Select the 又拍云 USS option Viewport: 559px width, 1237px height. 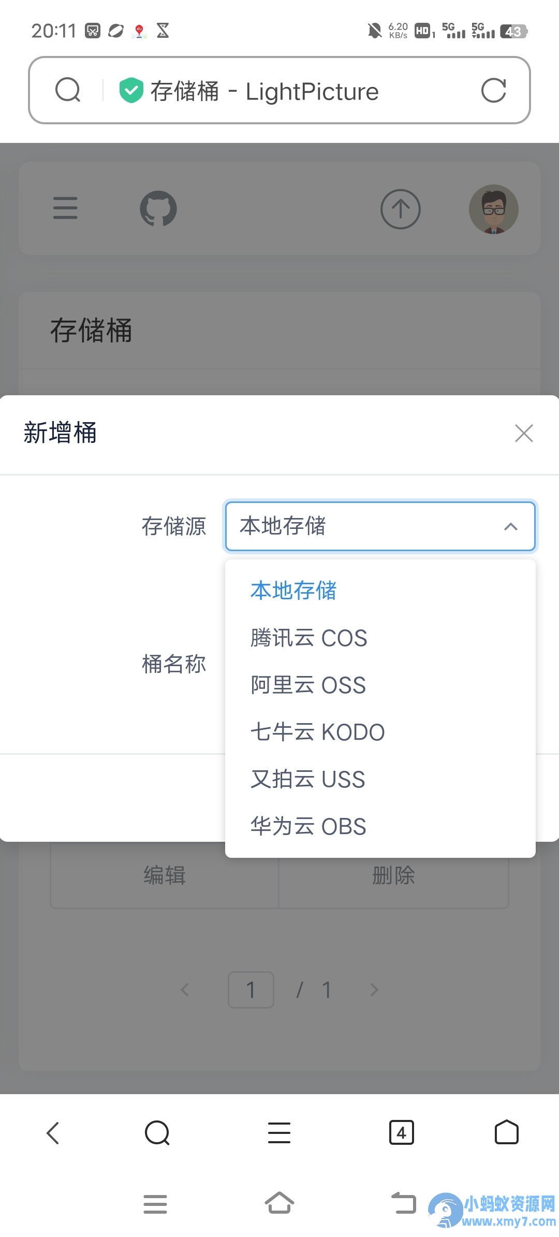(x=380, y=779)
